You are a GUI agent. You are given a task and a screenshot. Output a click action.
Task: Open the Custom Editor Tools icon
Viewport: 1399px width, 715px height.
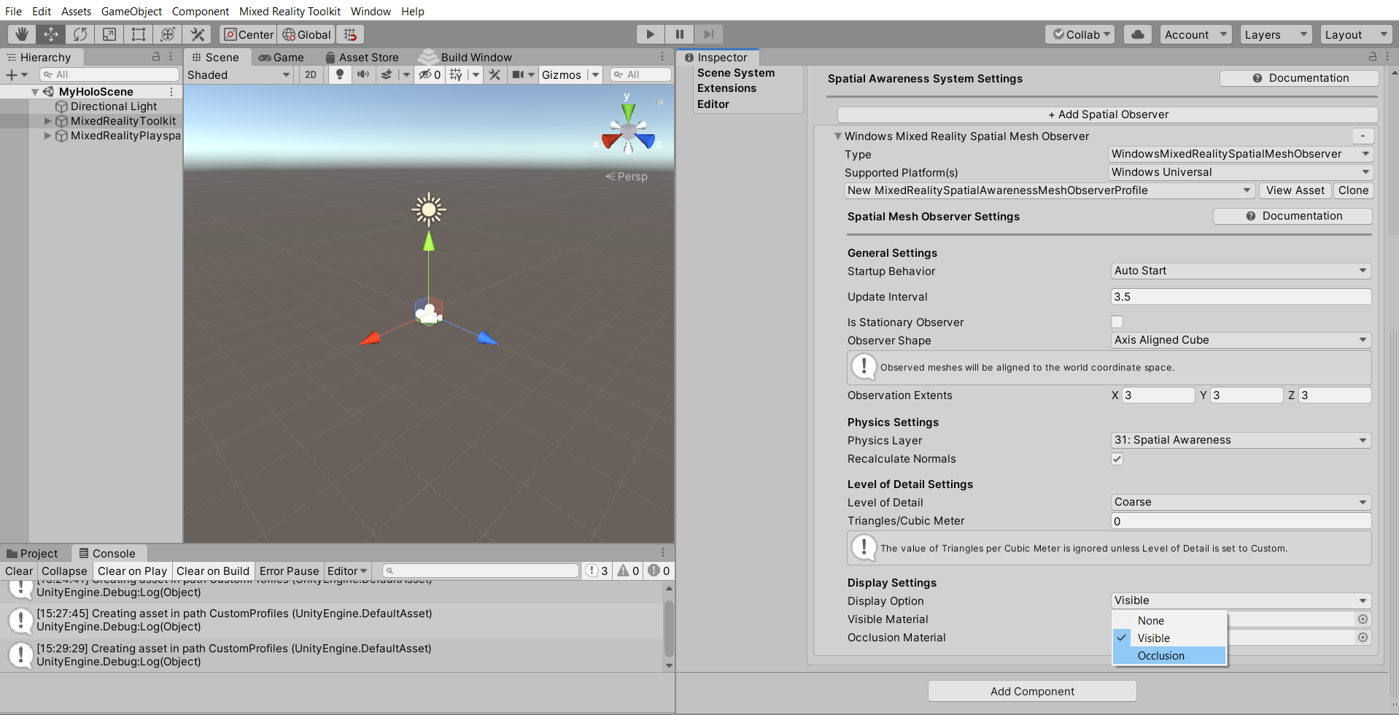[198, 34]
